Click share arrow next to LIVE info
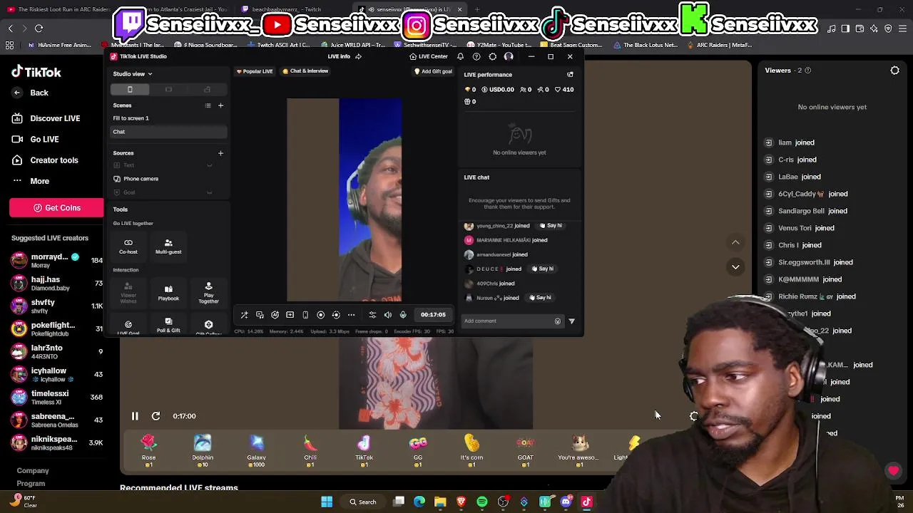The height and width of the screenshot is (513, 913). (x=358, y=56)
